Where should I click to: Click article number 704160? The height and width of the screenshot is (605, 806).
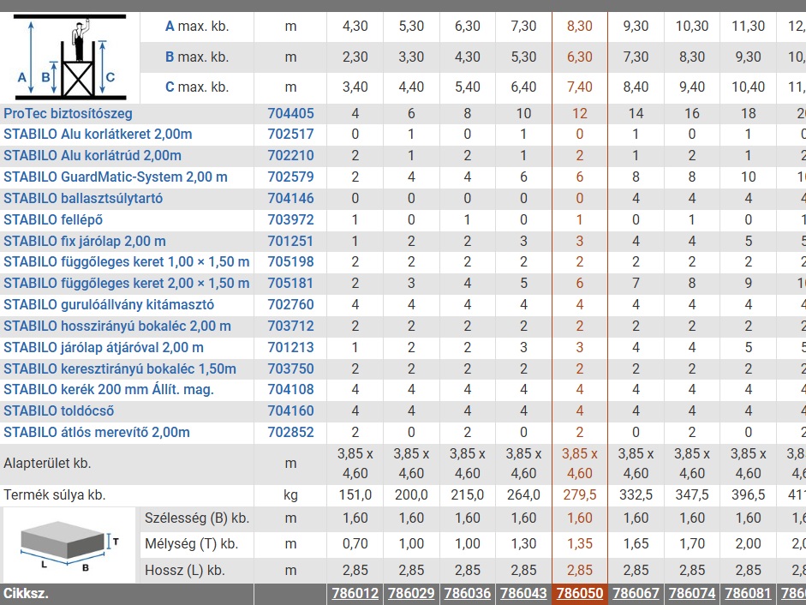[x=290, y=411]
